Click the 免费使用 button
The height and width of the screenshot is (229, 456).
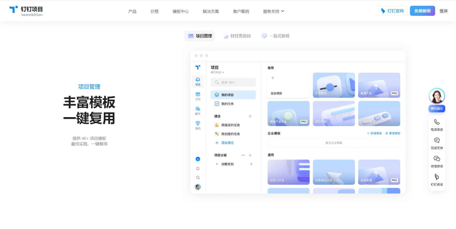tap(422, 11)
